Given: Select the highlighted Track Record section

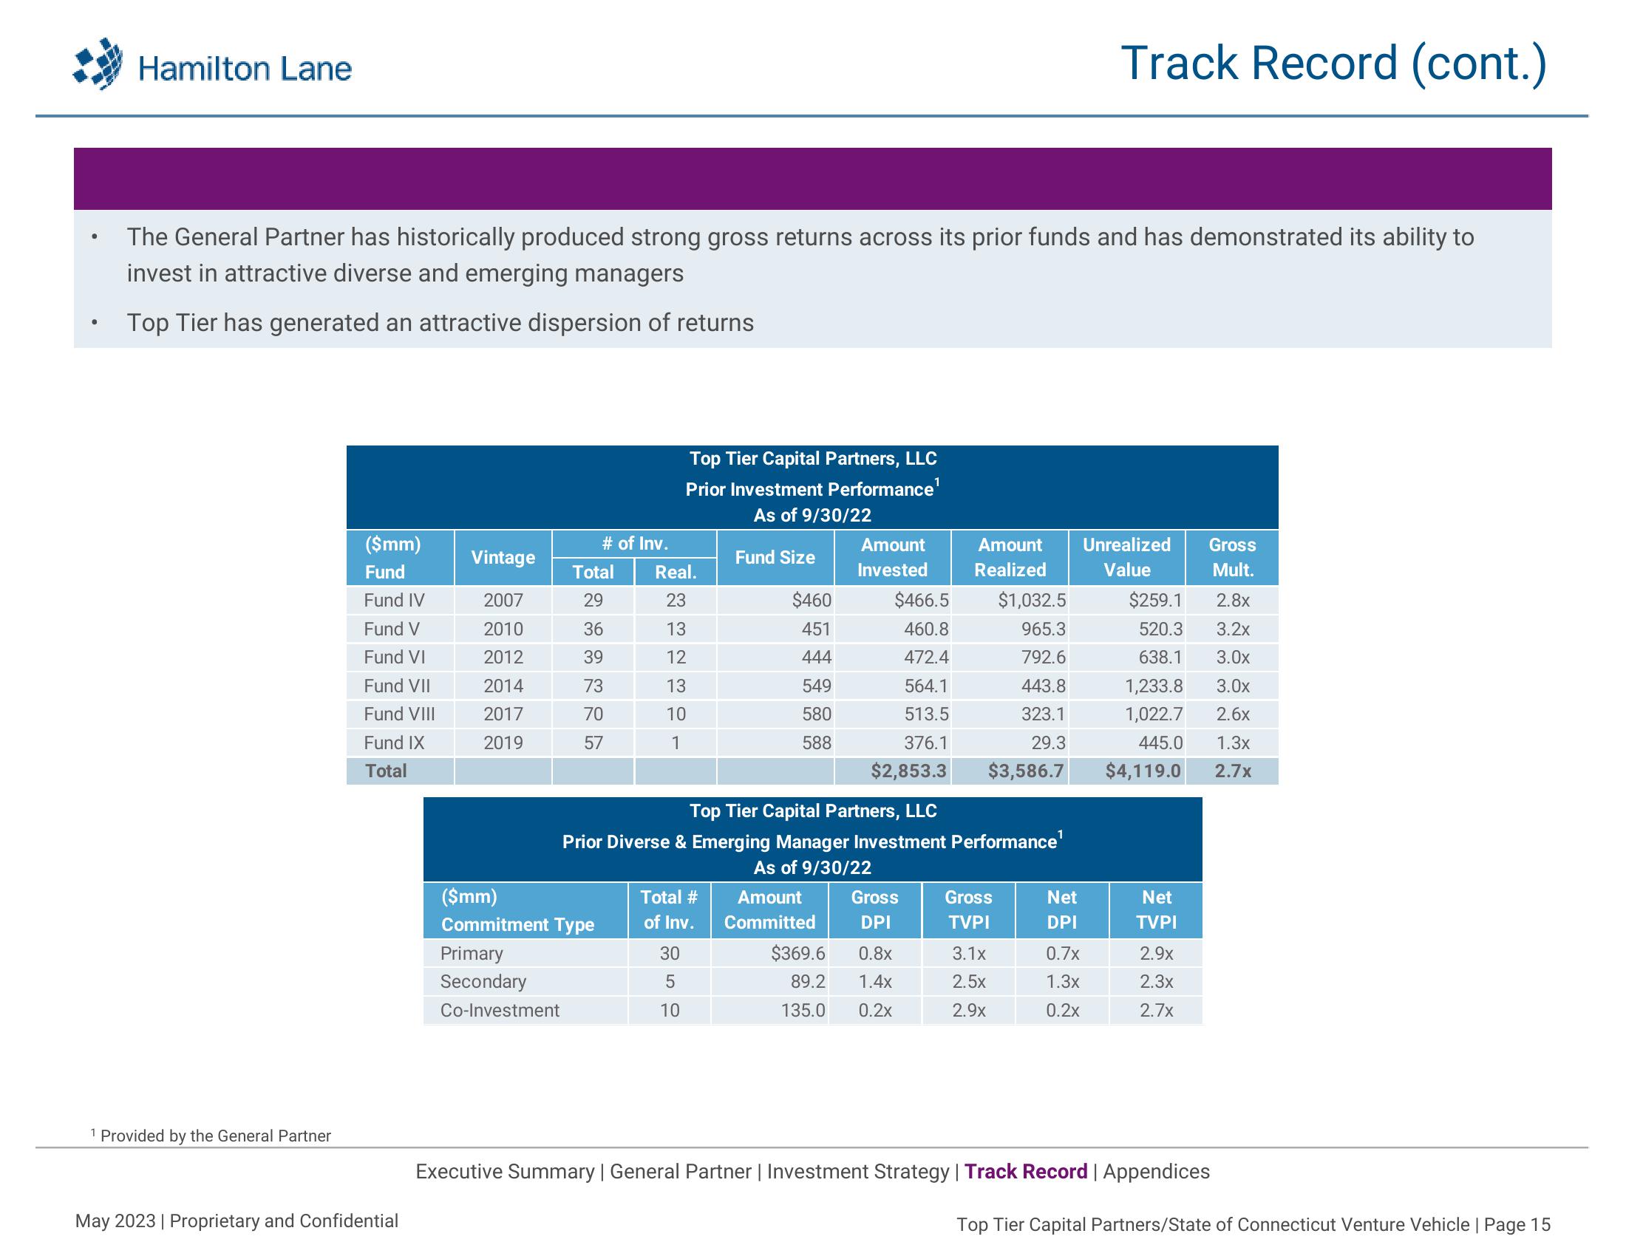Looking at the screenshot, I should [x=1026, y=1171].
